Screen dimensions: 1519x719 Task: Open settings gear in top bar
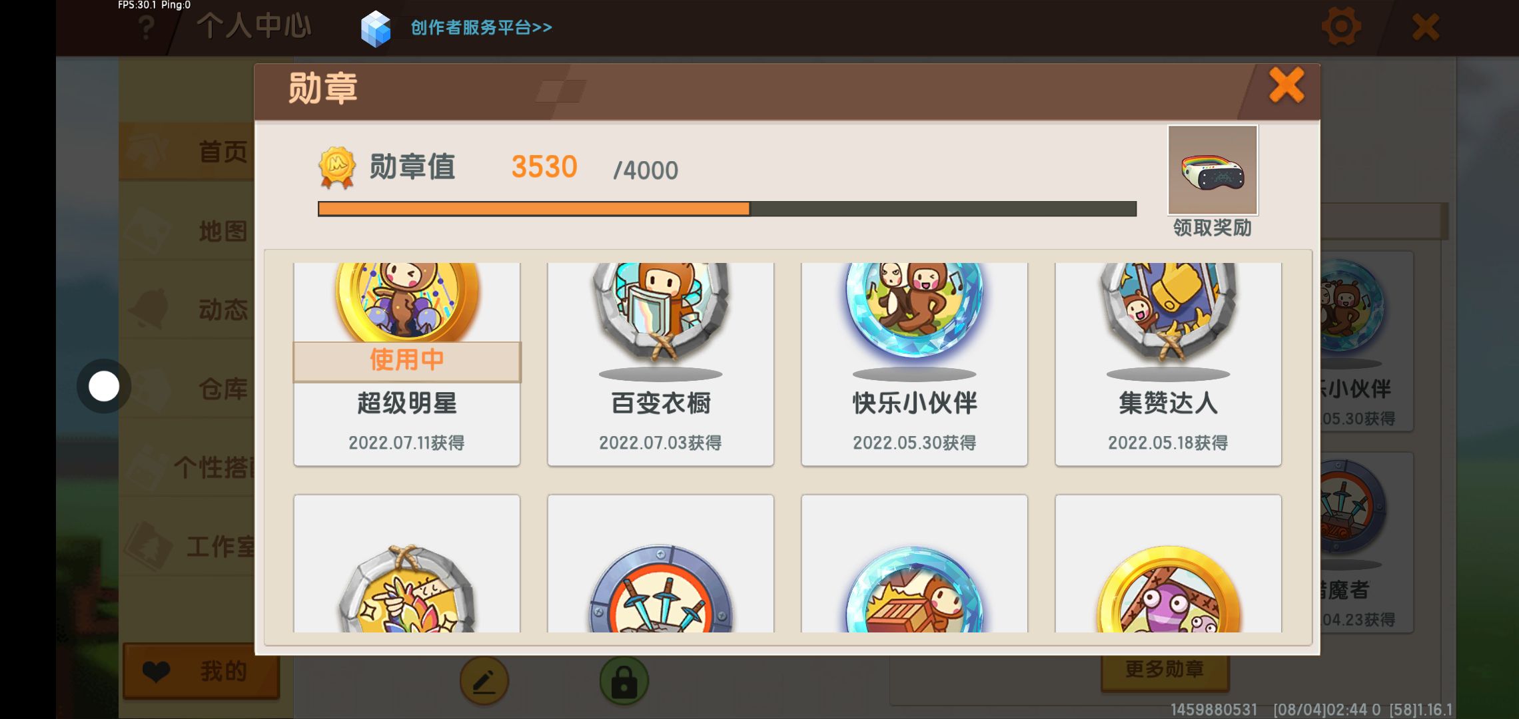coord(1341,27)
